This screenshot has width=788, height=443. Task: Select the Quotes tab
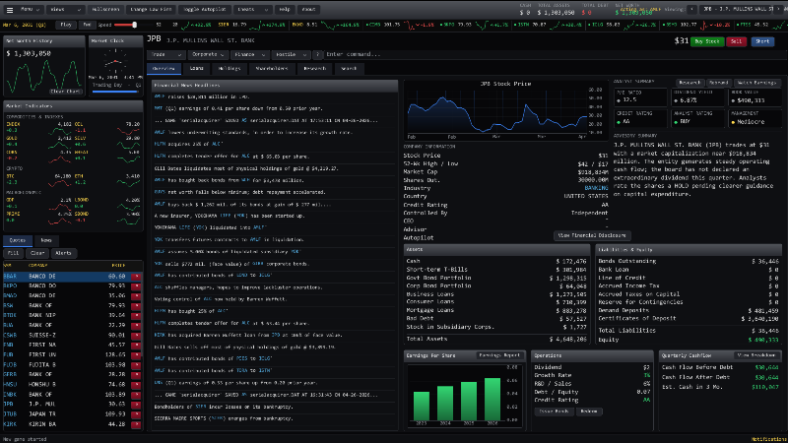pos(18,240)
